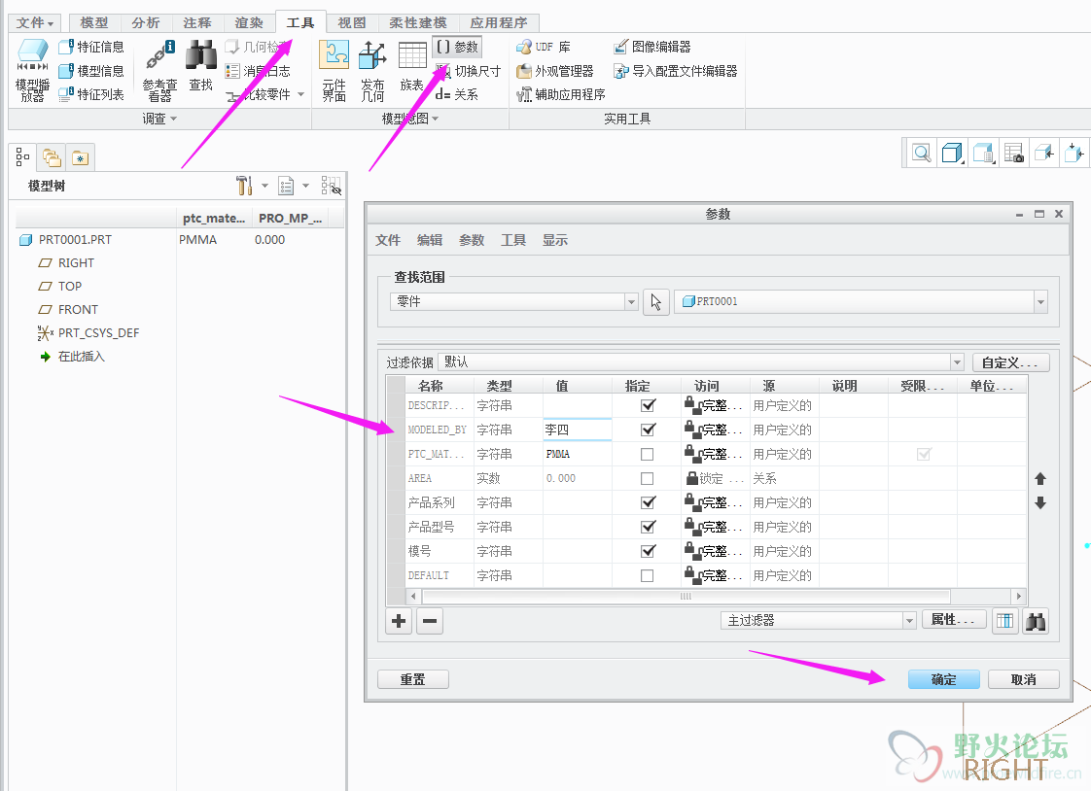Toggle 指定 checkbox for 产品系列 row
The image size is (1091, 791).
click(648, 502)
